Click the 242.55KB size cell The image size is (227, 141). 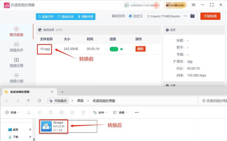pos(71,49)
